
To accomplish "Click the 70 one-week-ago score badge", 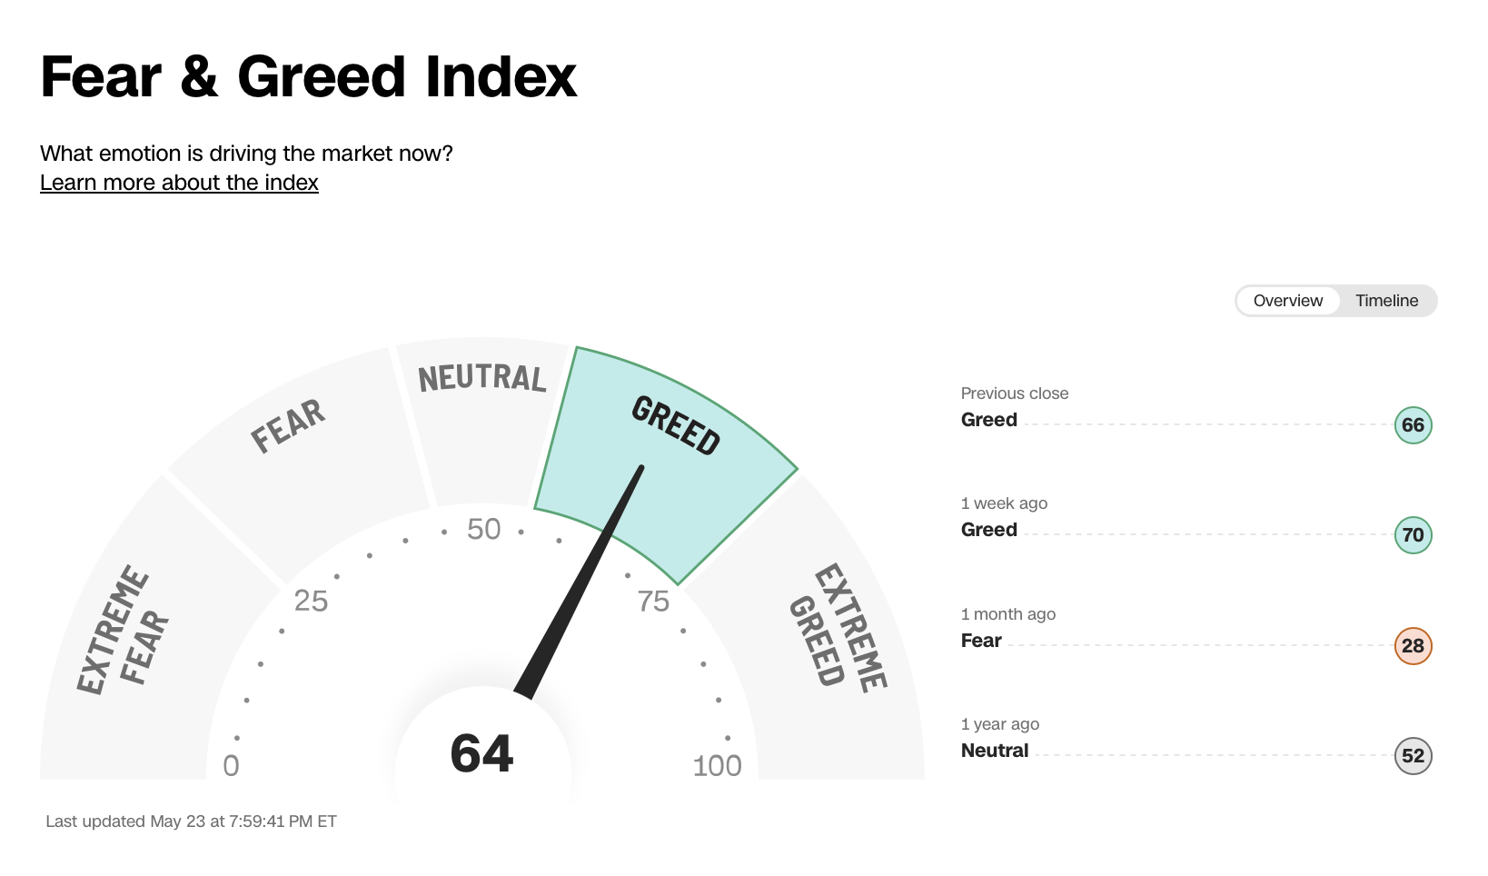I will [1413, 535].
